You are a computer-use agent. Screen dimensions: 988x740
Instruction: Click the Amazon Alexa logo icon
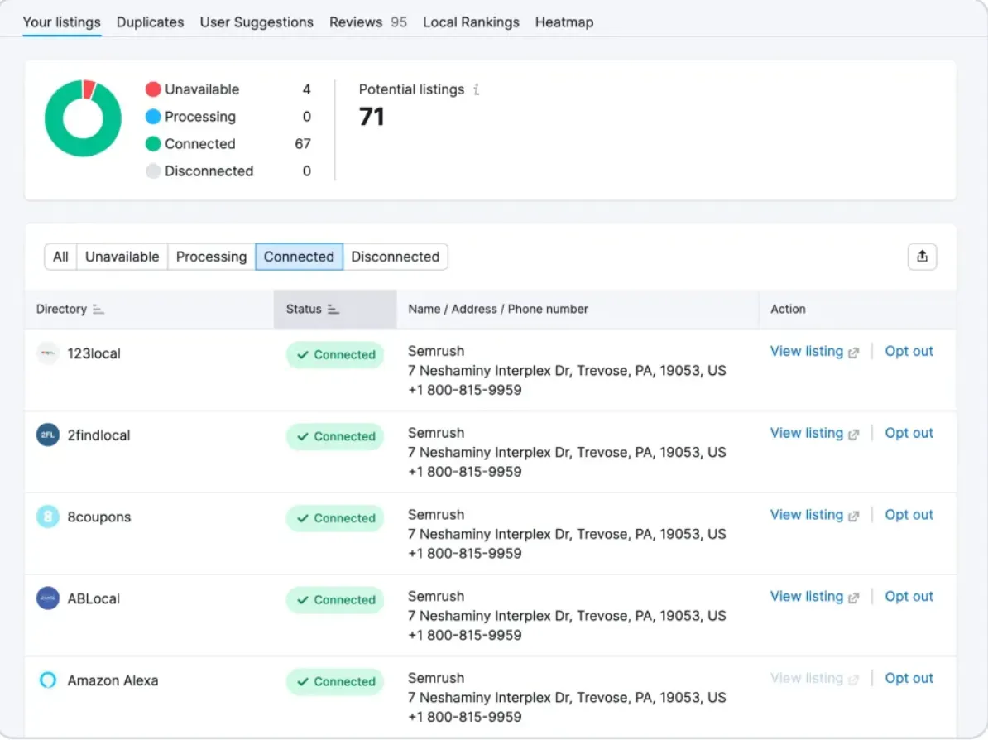coord(48,680)
